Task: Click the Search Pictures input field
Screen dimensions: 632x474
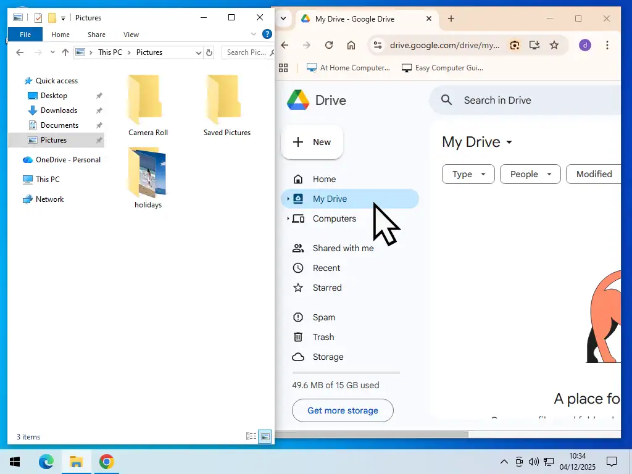Action: (246, 52)
